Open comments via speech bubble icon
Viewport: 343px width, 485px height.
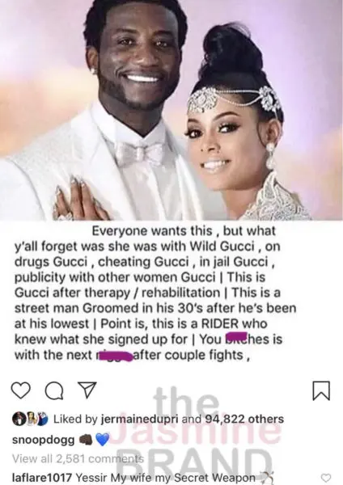click(54, 390)
